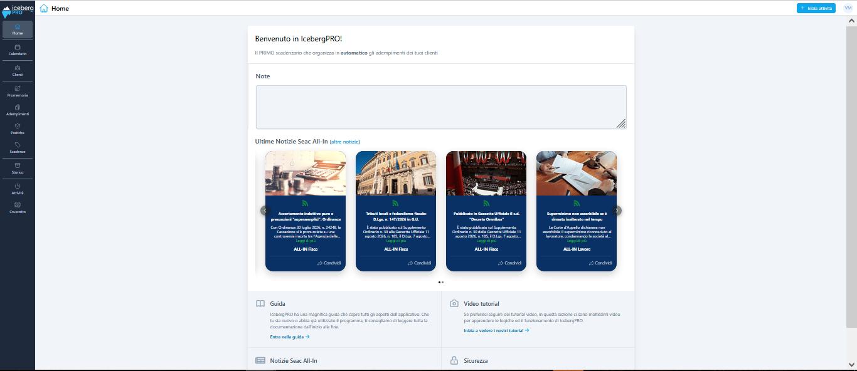Viewport: 857px width, 371px height.
Task: Click RSS icon on 'Accertamento induttivo' card
Action: click(306, 203)
